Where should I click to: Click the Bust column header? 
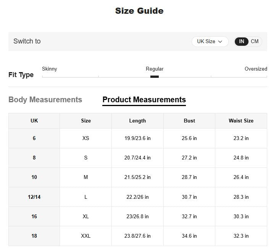click(189, 121)
